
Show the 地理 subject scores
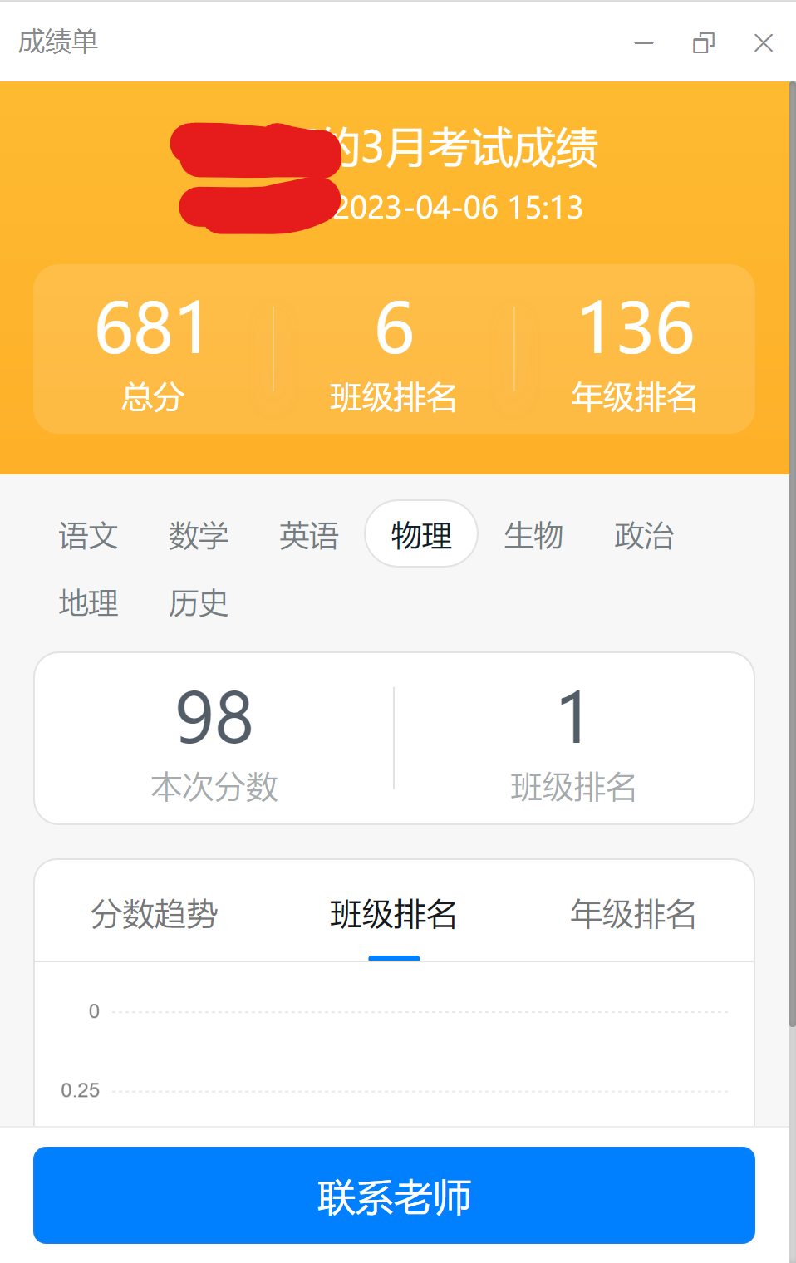pos(88,602)
